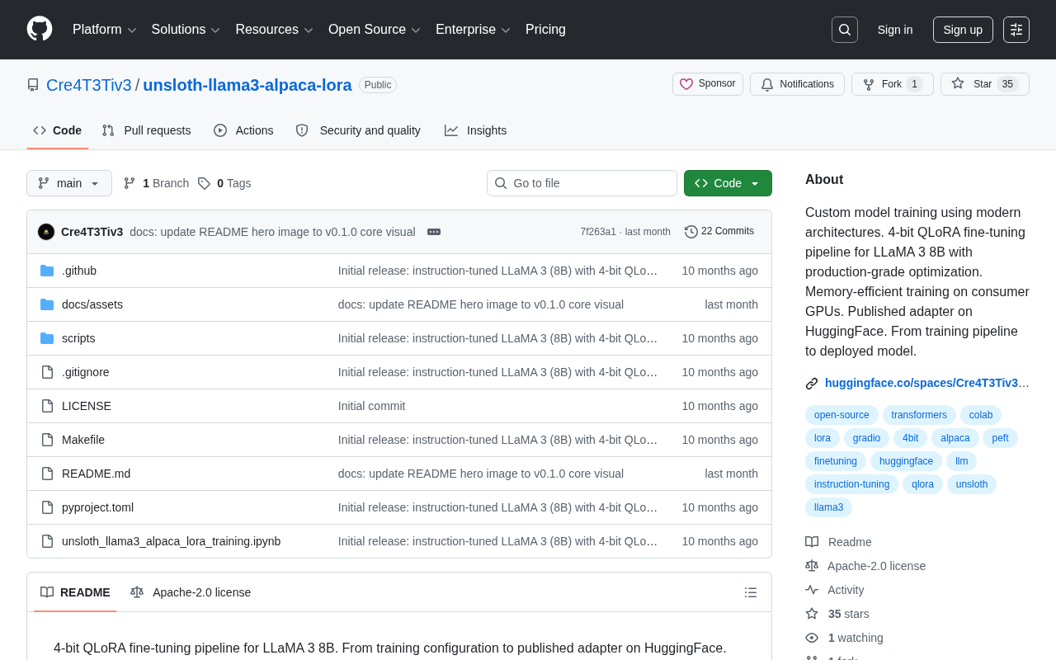The image size is (1056, 660).
Task: Open unsloth_llama3_alpaca_lora_training.ipynb file
Action: coord(171,541)
